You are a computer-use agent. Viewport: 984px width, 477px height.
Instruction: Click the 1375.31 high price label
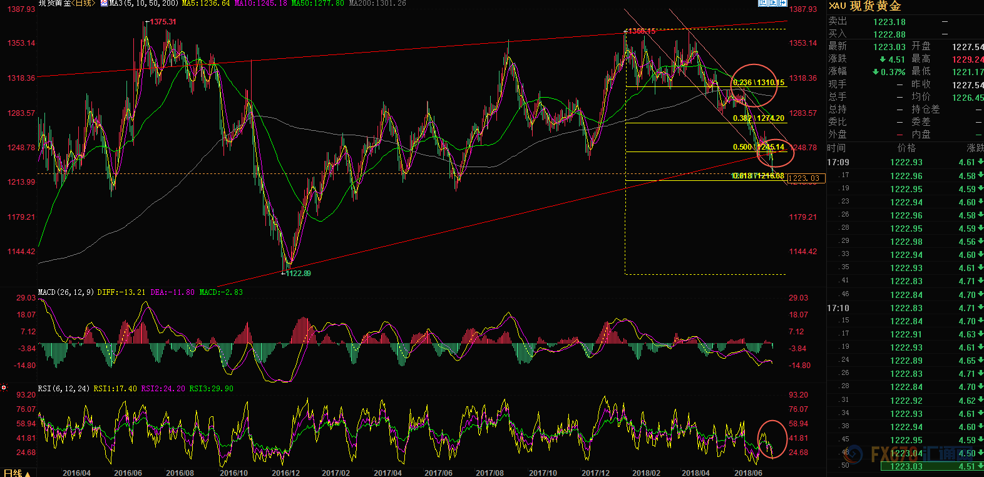pyautogui.click(x=163, y=22)
